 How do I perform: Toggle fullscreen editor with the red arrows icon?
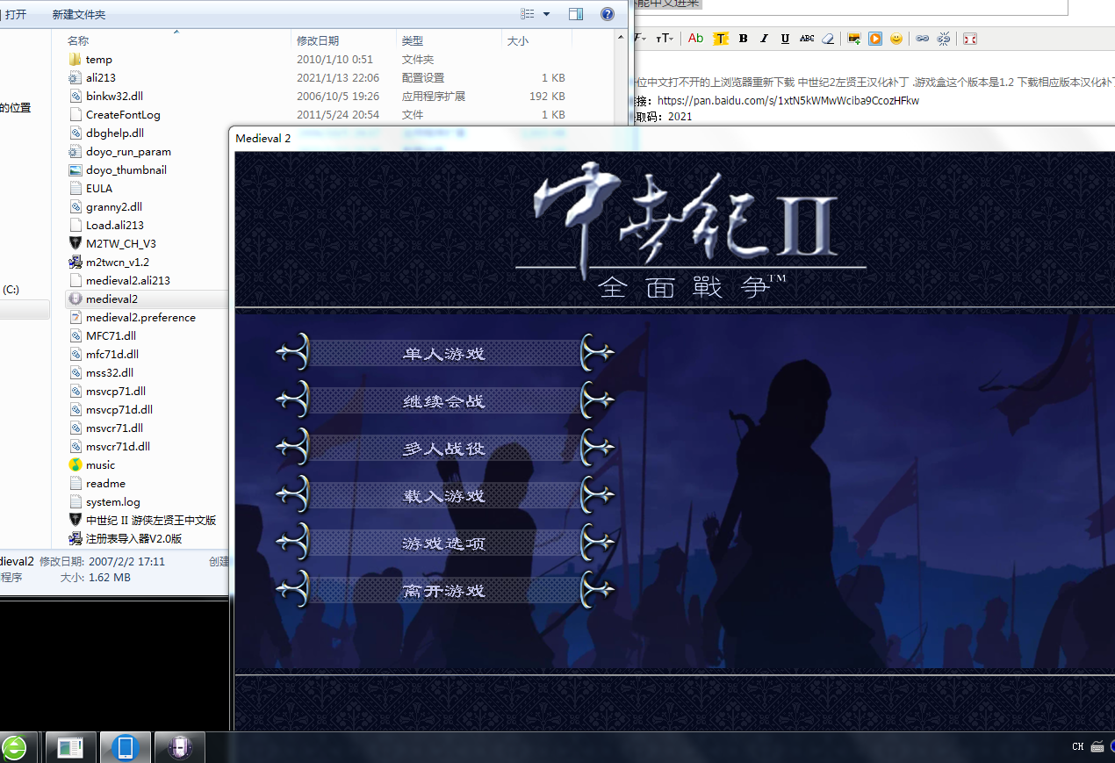click(970, 39)
